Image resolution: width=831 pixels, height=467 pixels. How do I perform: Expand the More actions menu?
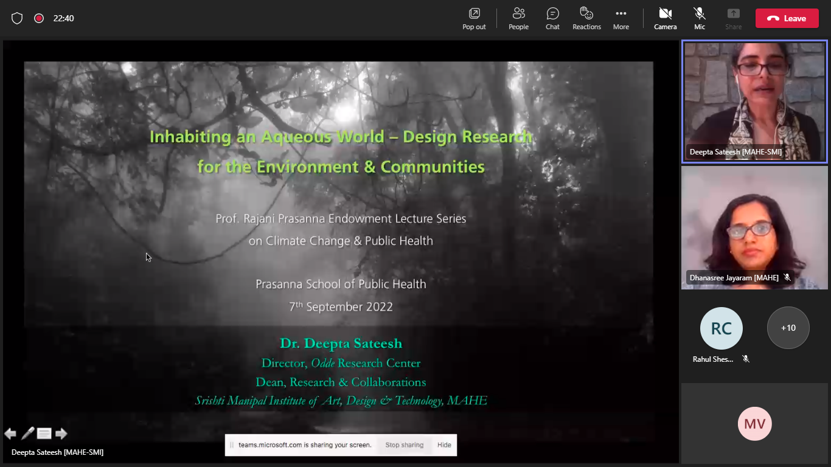621,18
